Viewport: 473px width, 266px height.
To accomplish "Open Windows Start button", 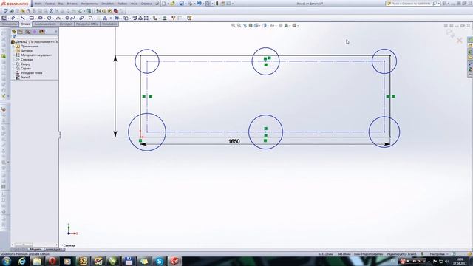I will tap(7, 261).
